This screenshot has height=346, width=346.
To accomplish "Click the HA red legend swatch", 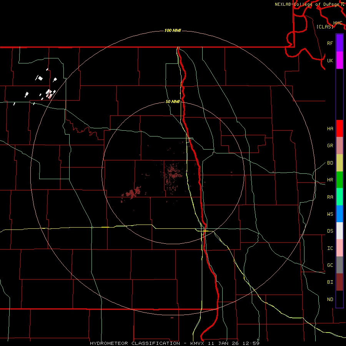I will click(339, 128).
